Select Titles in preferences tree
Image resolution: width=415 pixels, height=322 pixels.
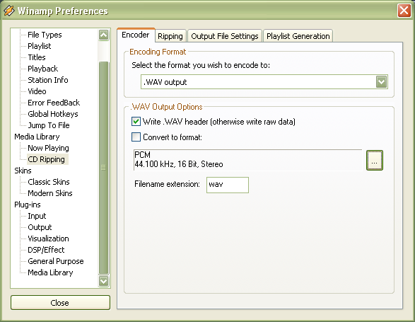click(37, 57)
